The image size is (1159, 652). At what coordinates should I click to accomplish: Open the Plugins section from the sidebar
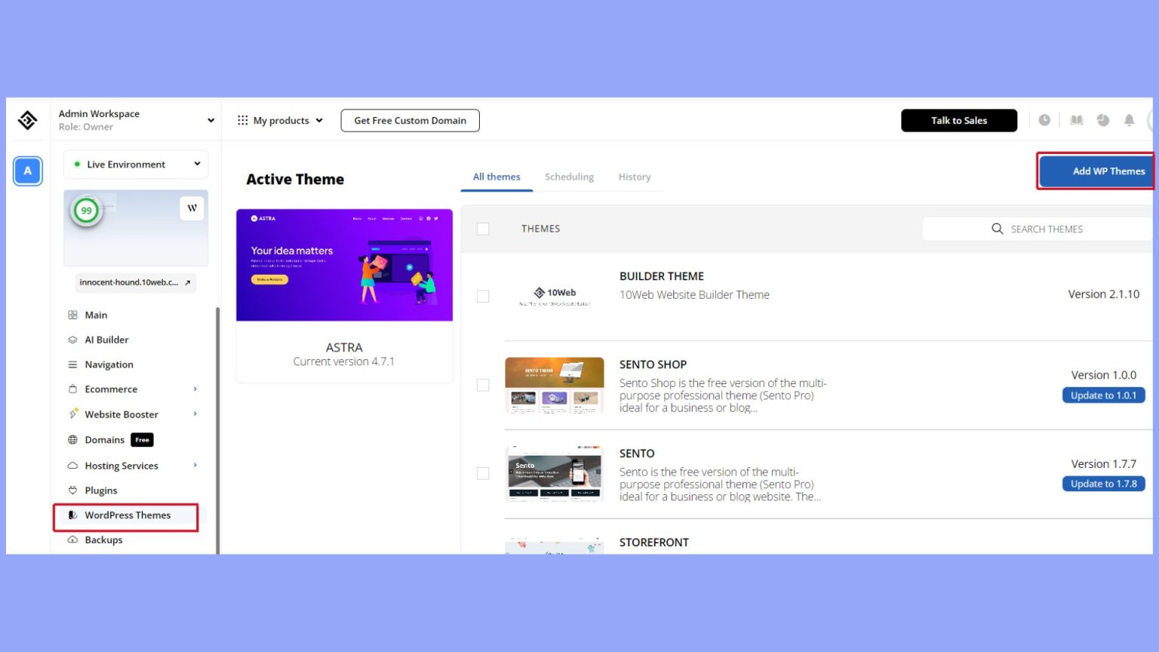pyautogui.click(x=100, y=490)
